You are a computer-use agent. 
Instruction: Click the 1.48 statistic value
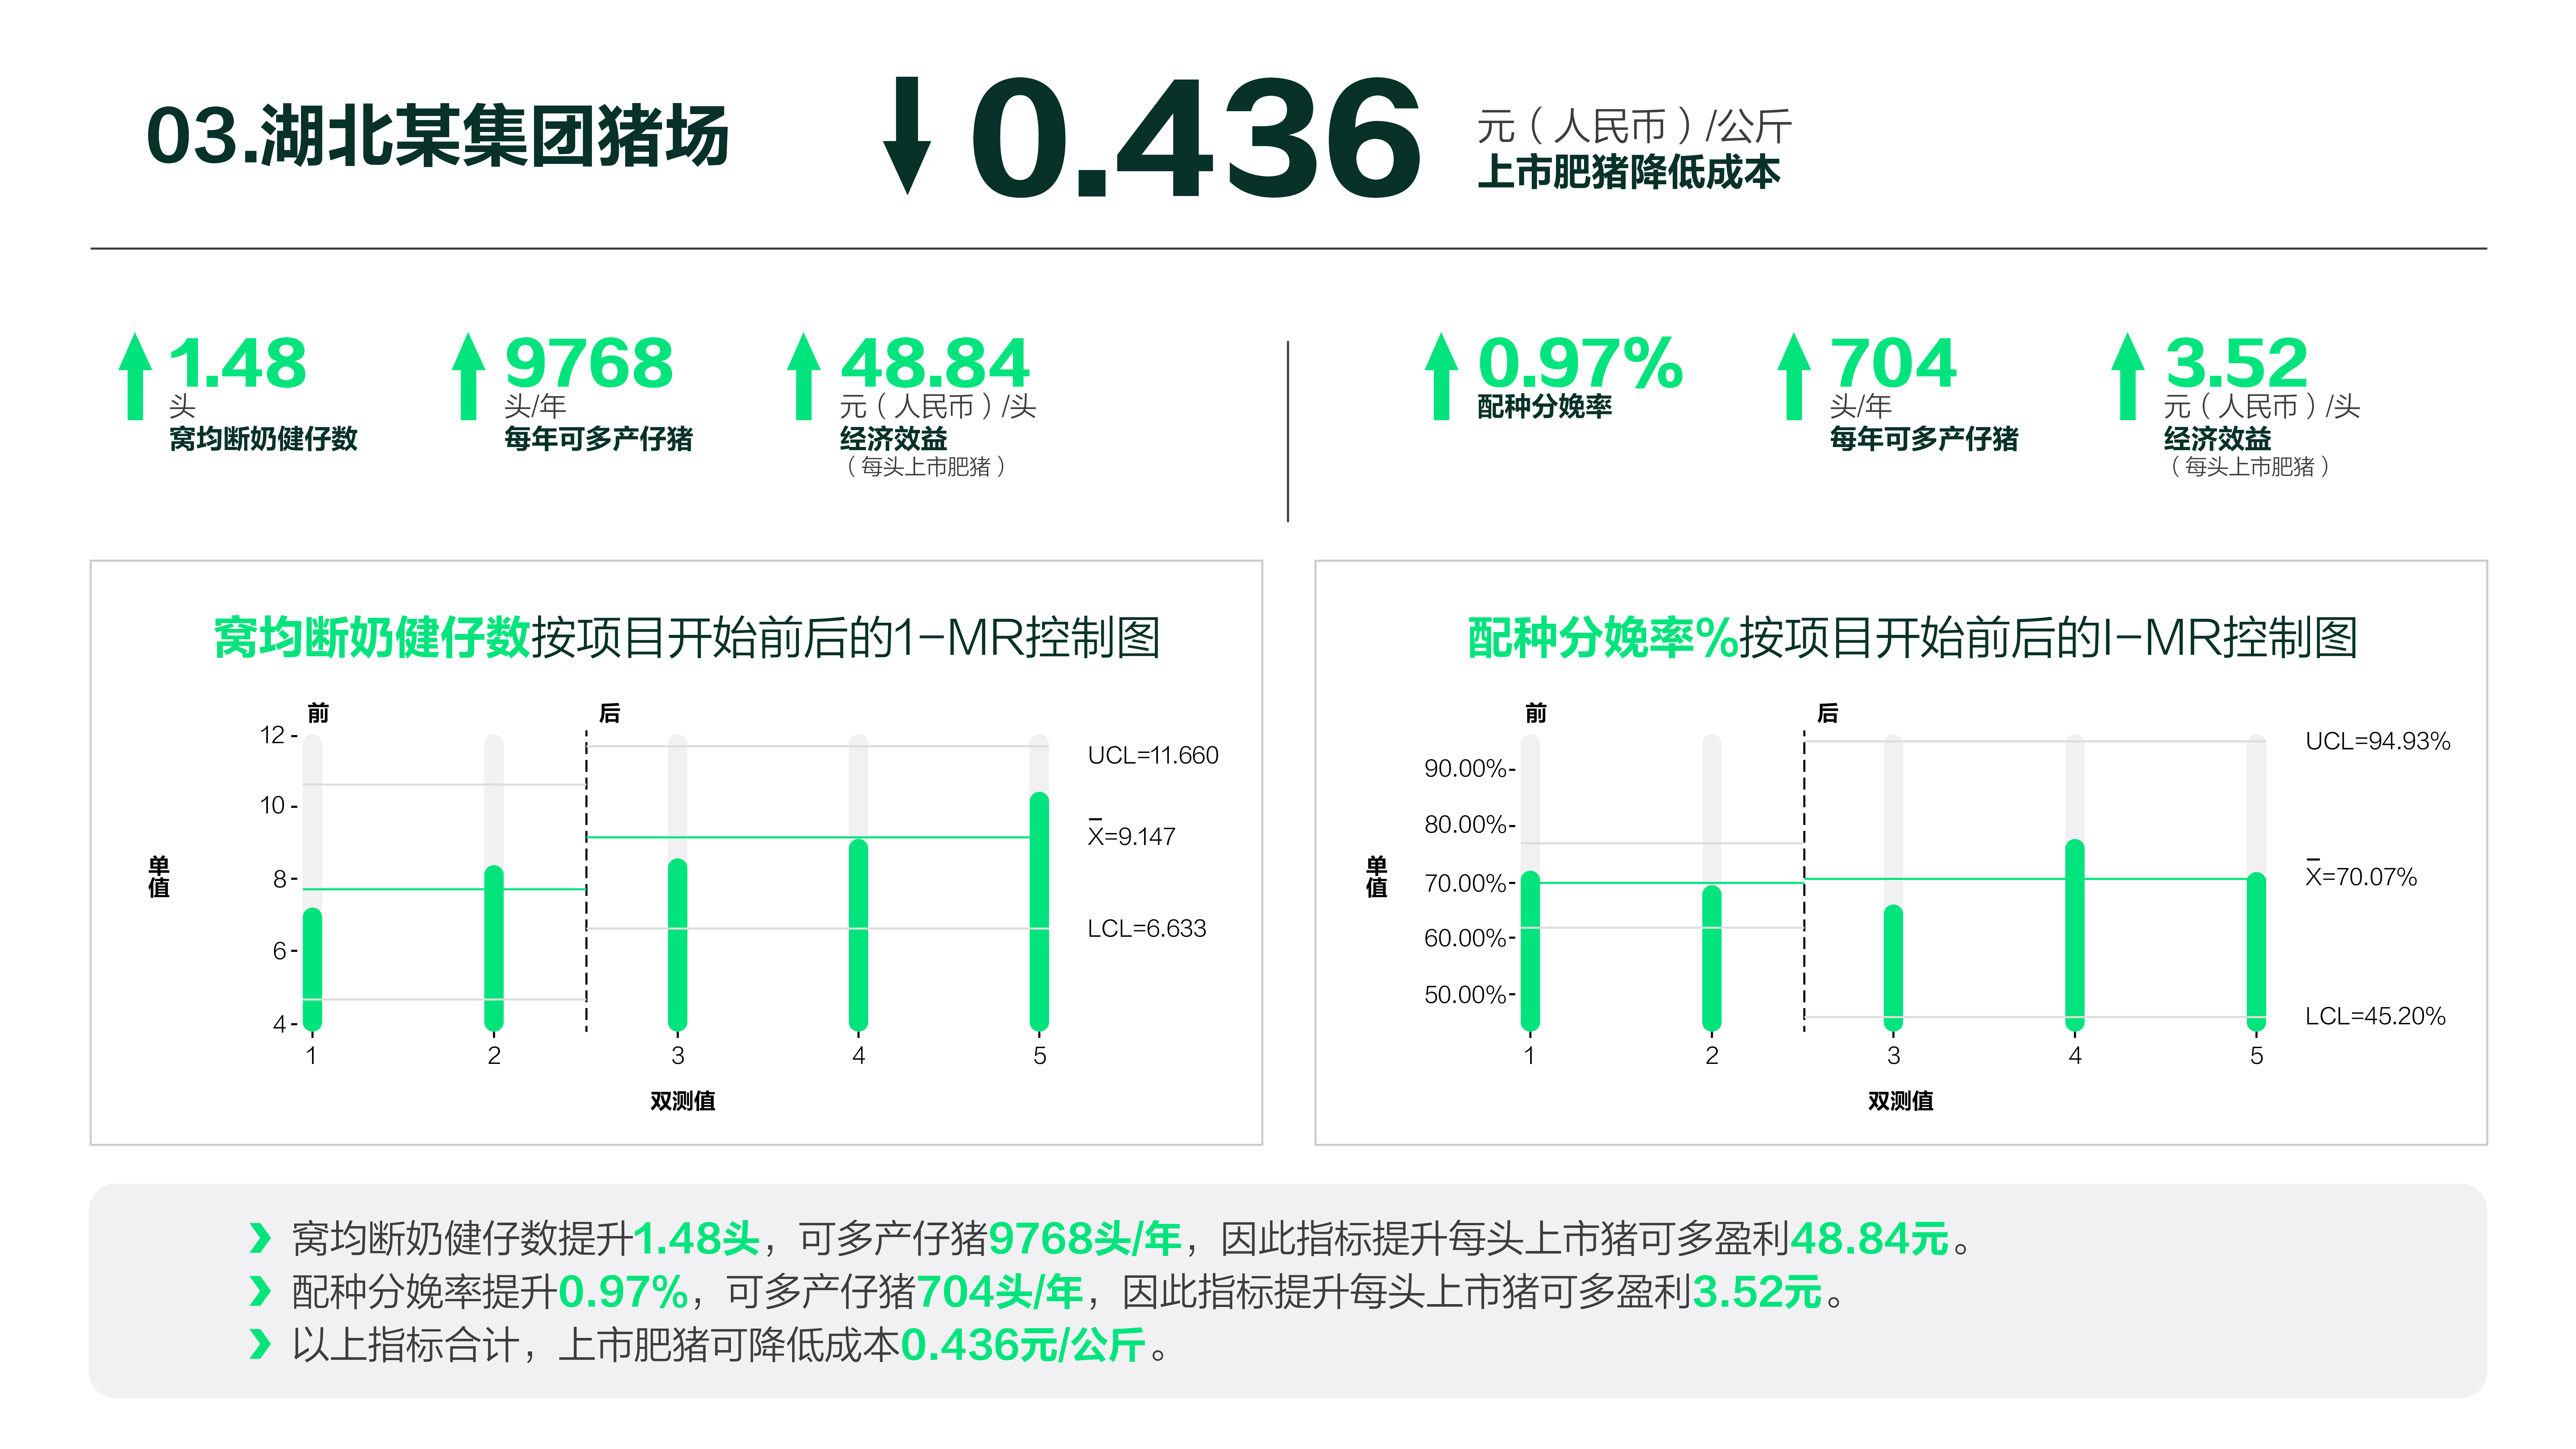pos(238,363)
